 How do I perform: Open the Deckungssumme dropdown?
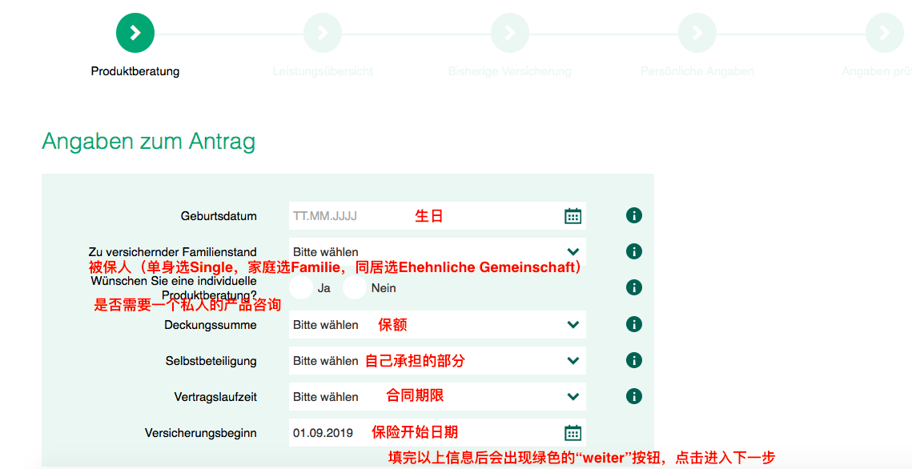tap(436, 324)
